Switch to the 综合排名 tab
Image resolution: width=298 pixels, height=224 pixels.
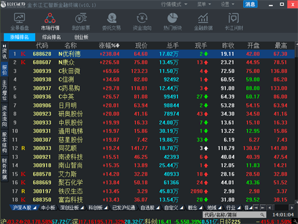(x=51, y=37)
